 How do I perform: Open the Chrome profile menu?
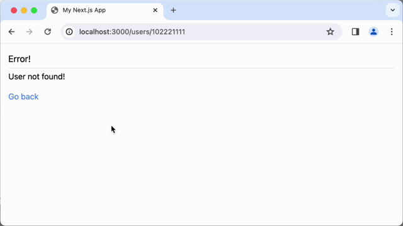373,32
